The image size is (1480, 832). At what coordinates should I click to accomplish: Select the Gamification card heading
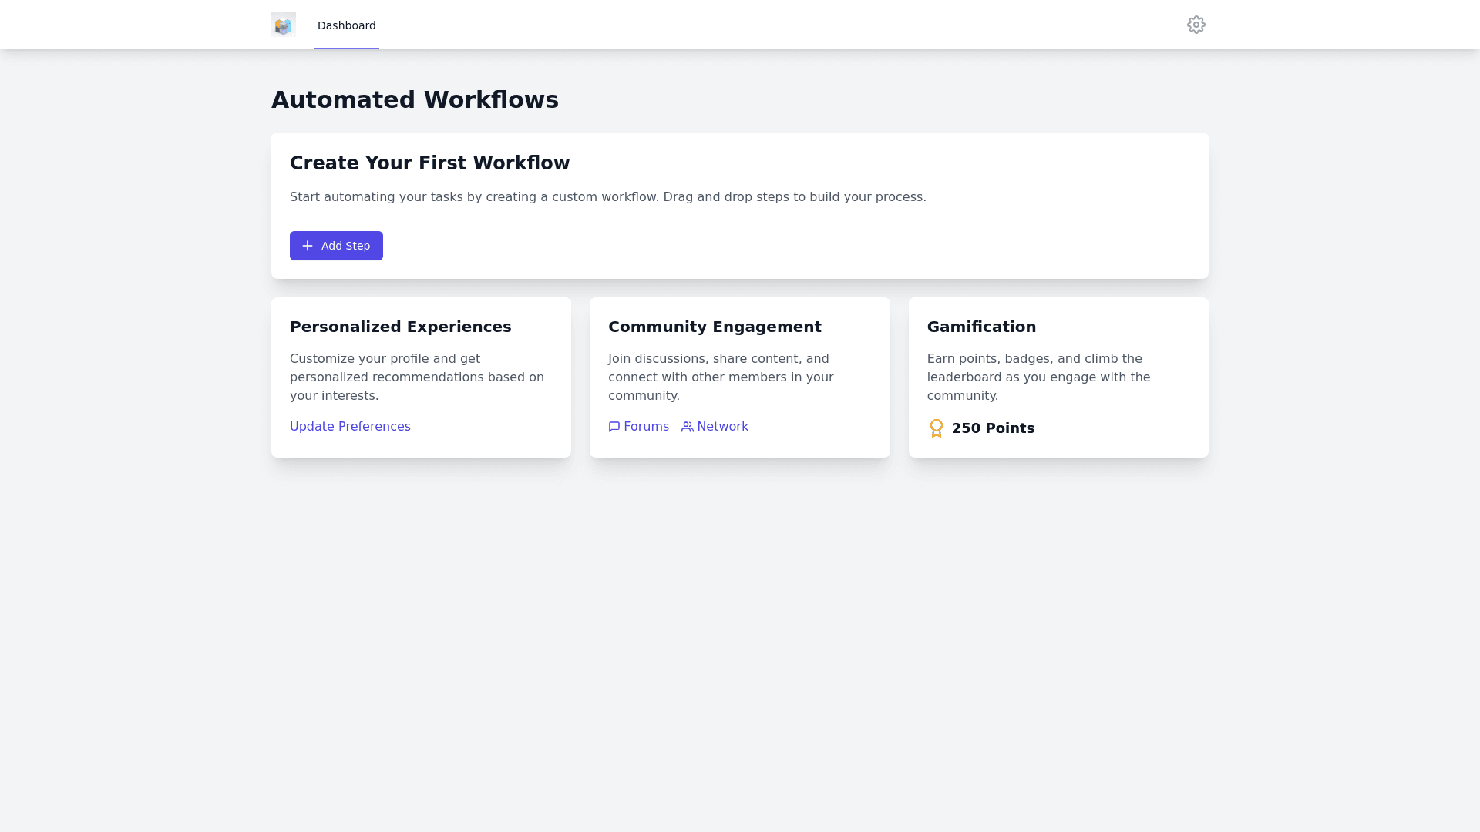pos(981,327)
